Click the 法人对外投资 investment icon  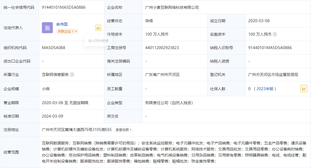click(98, 28)
